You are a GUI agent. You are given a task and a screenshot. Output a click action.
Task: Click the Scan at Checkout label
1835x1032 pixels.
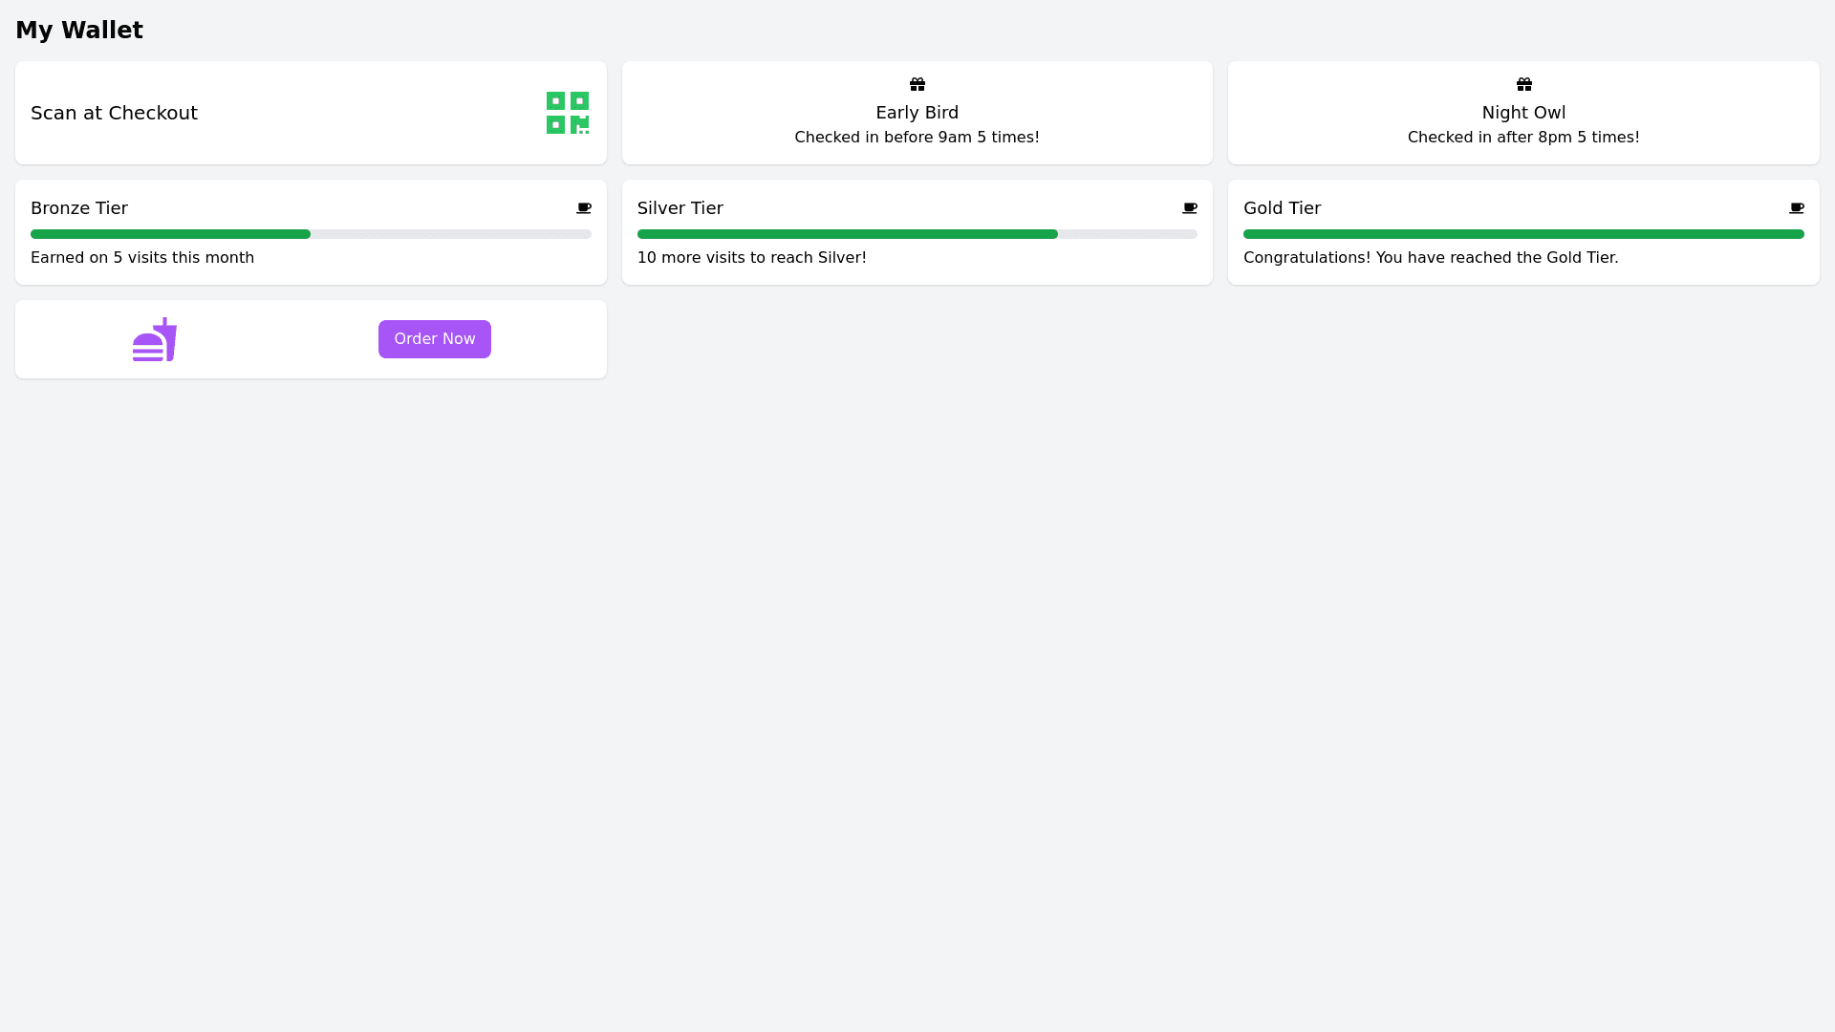[x=114, y=113]
